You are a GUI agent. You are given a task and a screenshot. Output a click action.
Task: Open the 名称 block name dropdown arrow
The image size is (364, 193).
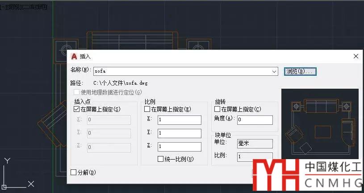(274, 72)
